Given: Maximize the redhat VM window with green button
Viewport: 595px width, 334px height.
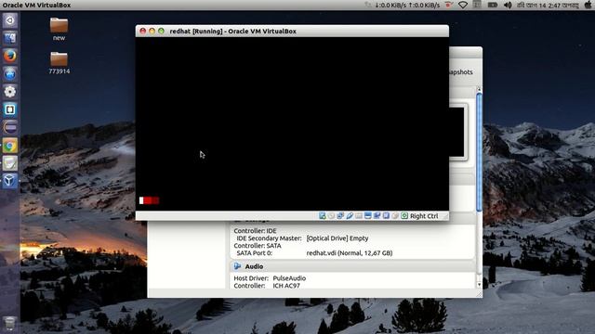Looking at the screenshot, I should 161,31.
